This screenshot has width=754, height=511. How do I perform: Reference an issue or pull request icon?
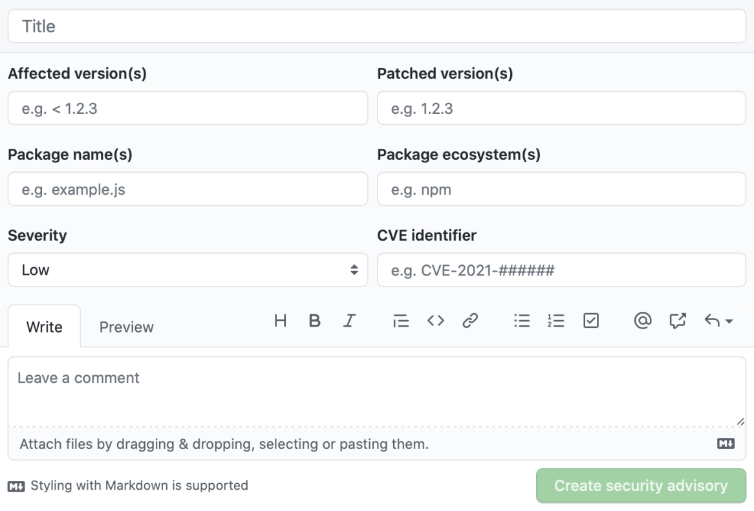tap(677, 321)
